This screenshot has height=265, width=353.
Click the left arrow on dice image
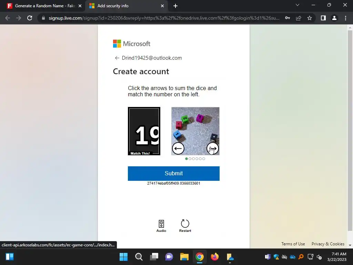click(178, 148)
